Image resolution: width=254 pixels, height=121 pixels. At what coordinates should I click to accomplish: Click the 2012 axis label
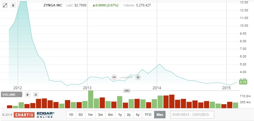coord(18,88)
